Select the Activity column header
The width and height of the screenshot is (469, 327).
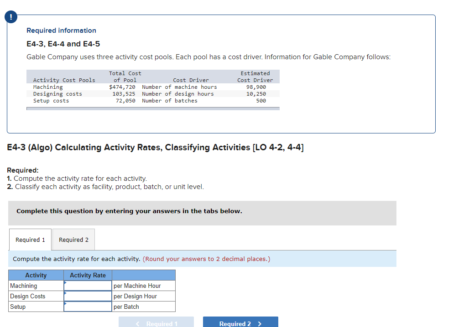point(36,275)
